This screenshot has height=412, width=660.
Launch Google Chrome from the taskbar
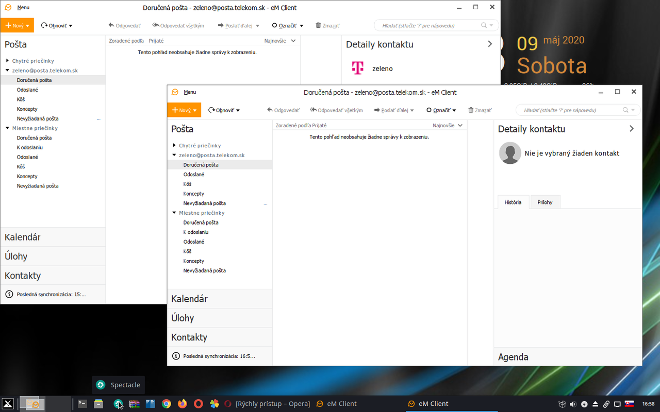tap(167, 404)
